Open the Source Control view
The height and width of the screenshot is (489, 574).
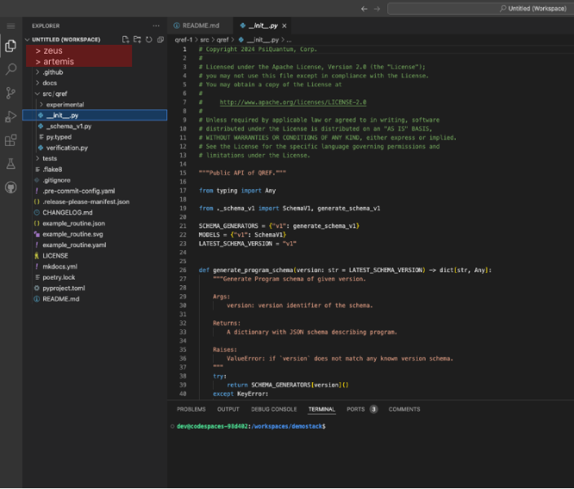(11, 93)
